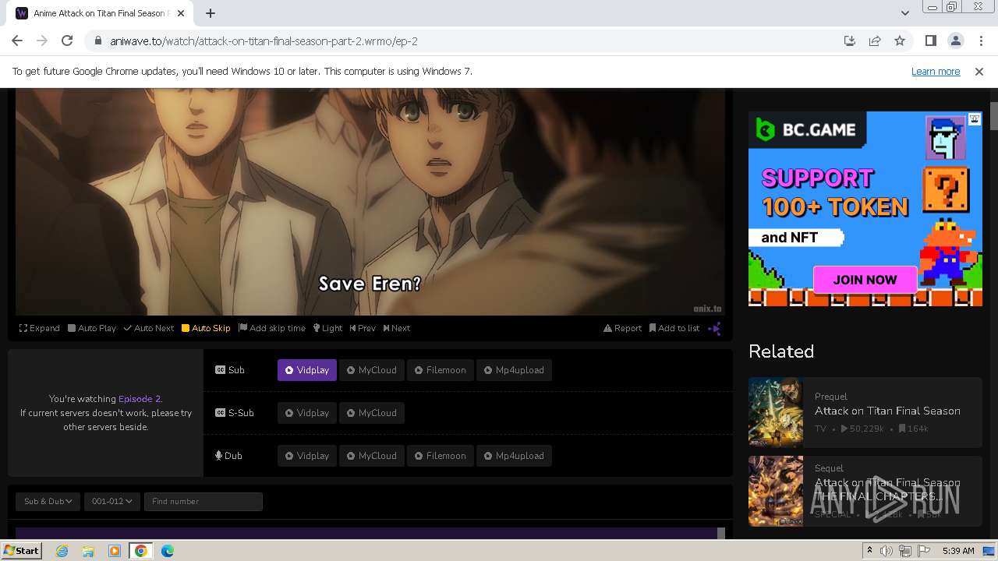Report this video with the warning icon
This screenshot has width=998, height=561.
click(x=622, y=328)
